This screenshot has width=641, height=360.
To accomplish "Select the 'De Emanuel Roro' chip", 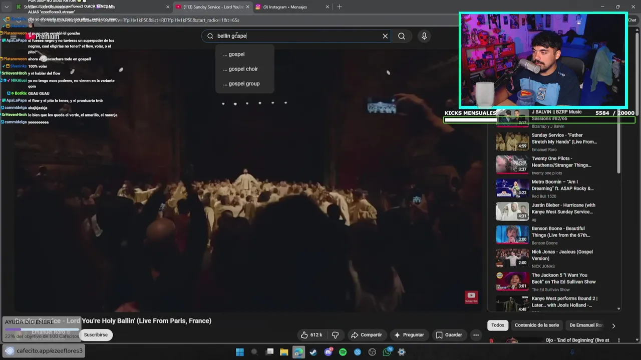I will pyautogui.click(x=586, y=325).
